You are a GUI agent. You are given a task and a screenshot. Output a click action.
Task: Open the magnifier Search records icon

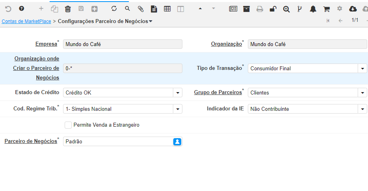tap(127, 9)
